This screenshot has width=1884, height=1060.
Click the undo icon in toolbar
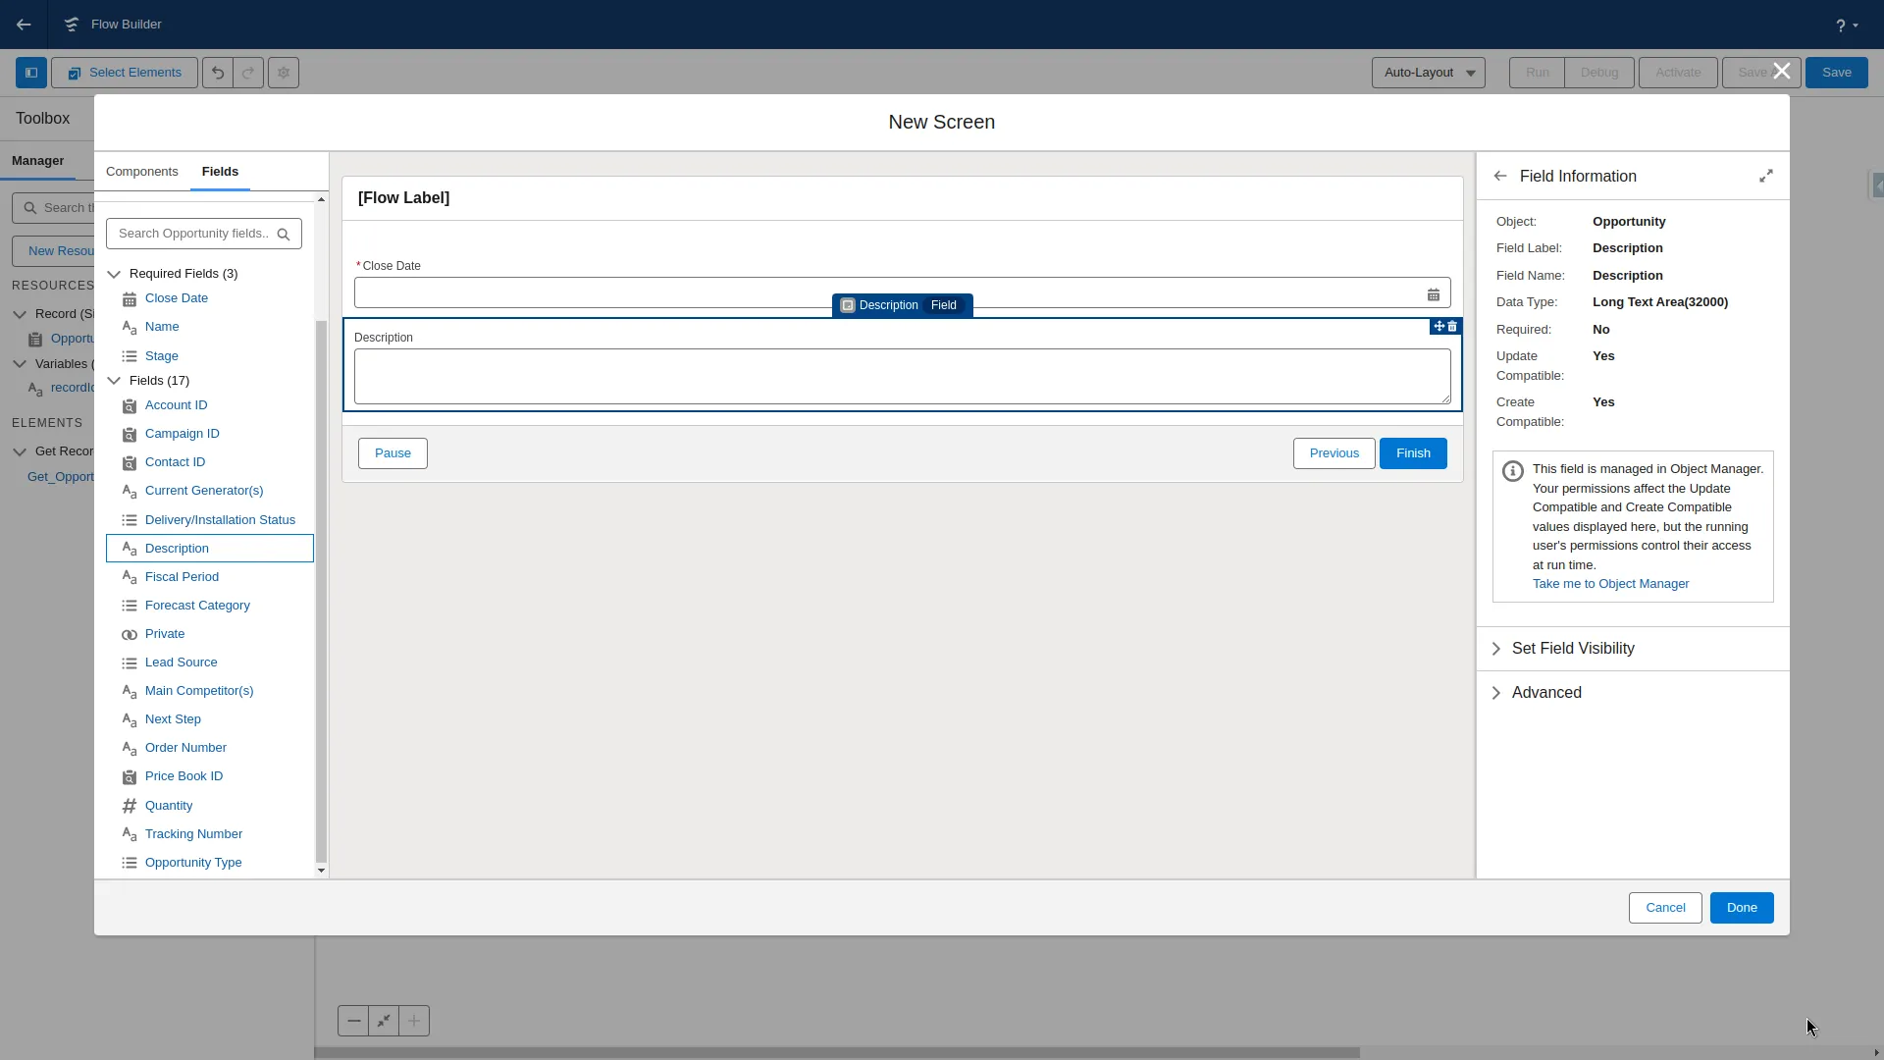(218, 72)
